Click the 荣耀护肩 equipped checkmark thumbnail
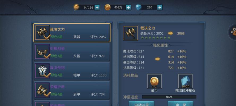This screenshot has width=236, height=106. 42,90
